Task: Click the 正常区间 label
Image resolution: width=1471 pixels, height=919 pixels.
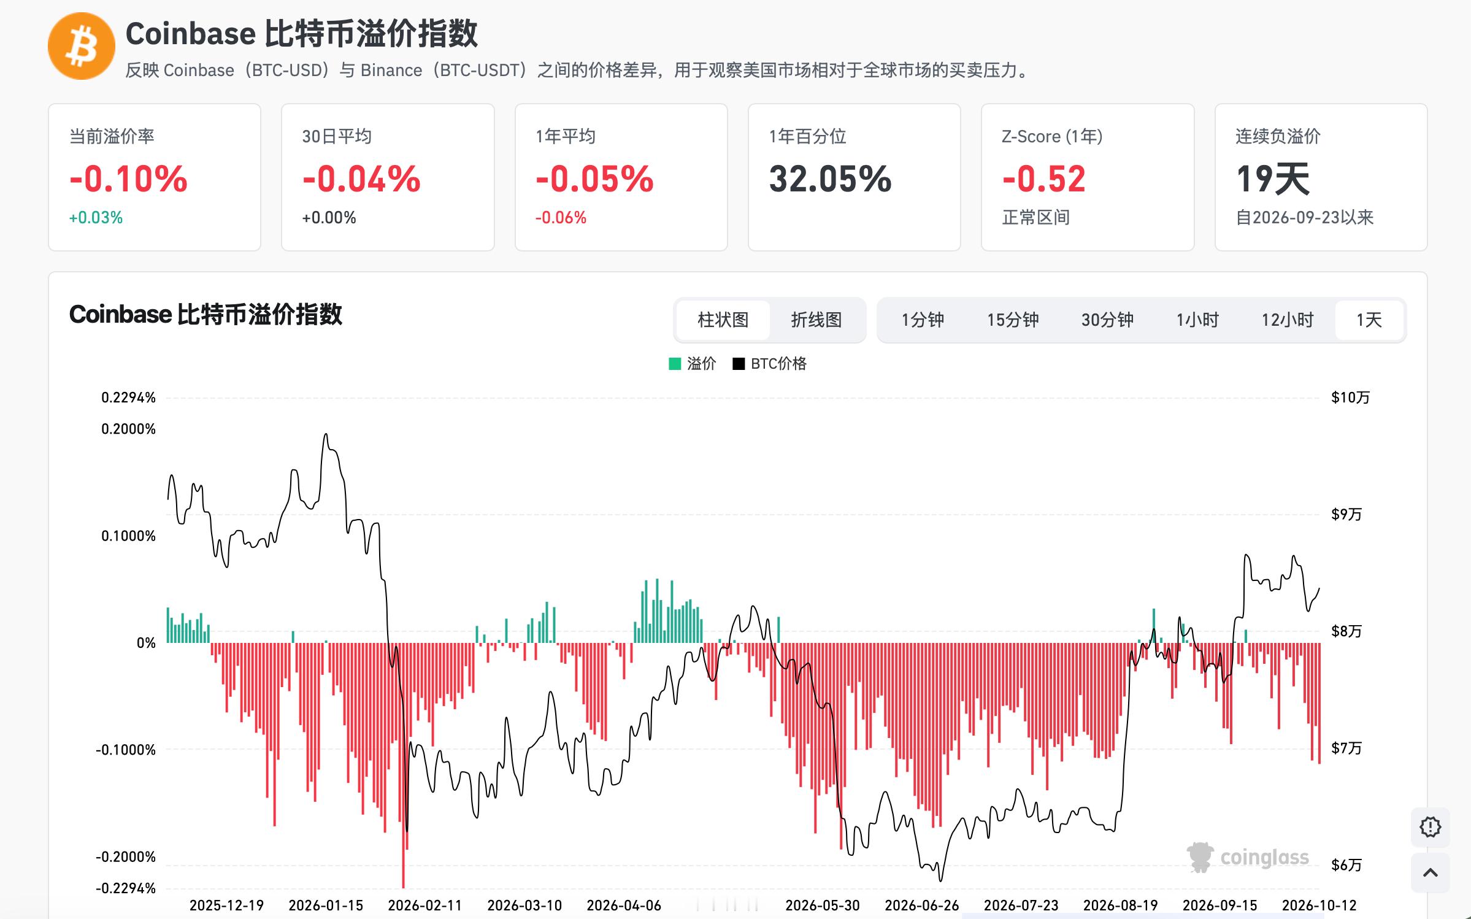Action: [x=1036, y=217]
